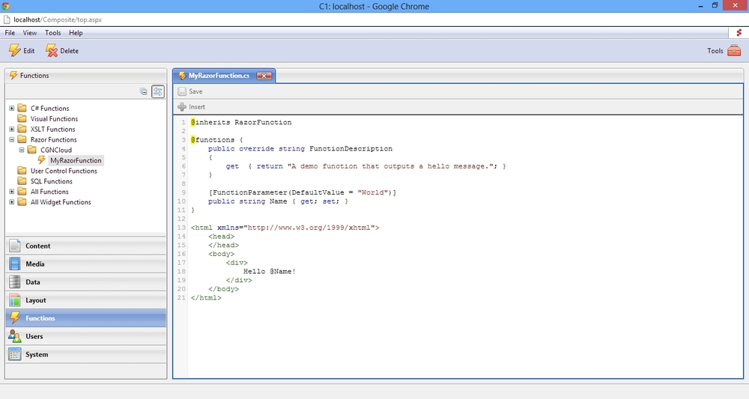This screenshot has height=399, width=749.
Task: Toggle the tree sync selection button
Action: coord(158,91)
